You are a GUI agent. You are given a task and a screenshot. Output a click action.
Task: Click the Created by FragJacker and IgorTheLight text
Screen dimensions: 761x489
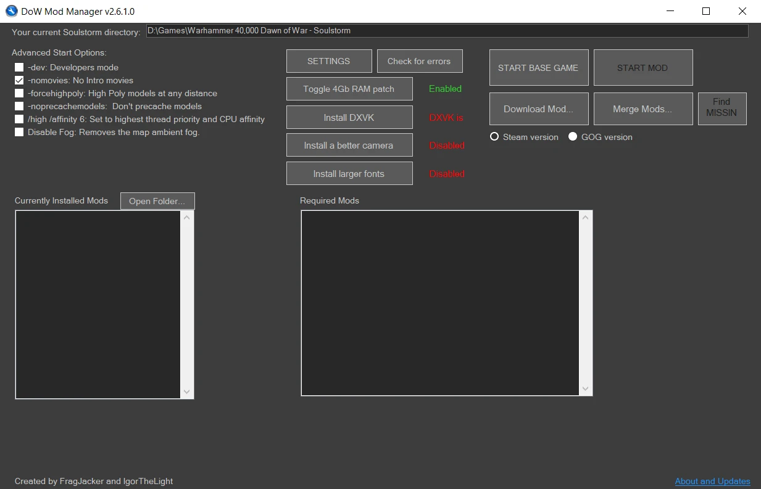pyautogui.click(x=94, y=481)
